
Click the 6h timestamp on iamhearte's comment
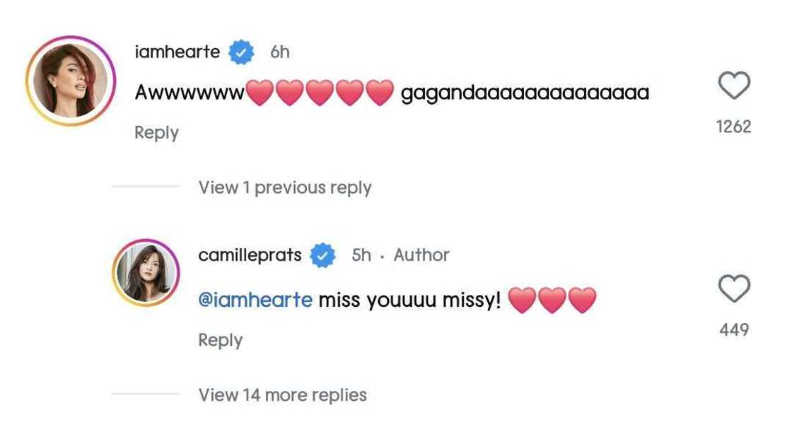click(x=279, y=50)
